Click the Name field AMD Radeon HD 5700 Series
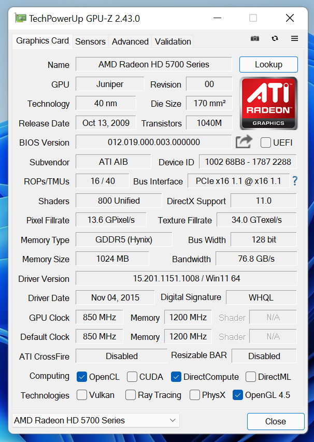This screenshot has height=442, width=314. tap(153, 65)
